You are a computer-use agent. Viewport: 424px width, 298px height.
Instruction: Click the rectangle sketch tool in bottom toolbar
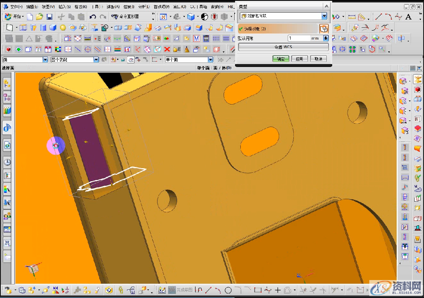tap(258, 290)
